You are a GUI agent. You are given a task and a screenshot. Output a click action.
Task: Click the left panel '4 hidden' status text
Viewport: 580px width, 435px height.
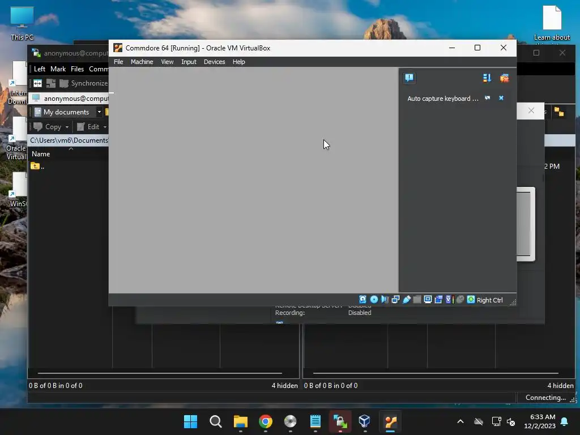click(x=284, y=385)
